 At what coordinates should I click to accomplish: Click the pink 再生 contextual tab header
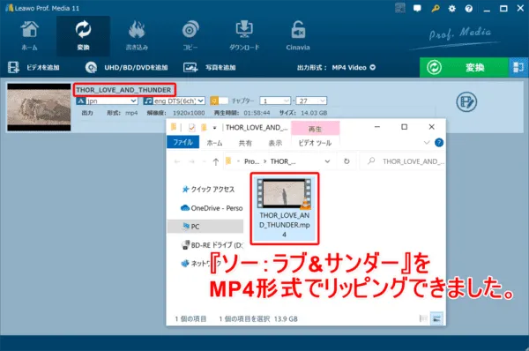(x=315, y=128)
